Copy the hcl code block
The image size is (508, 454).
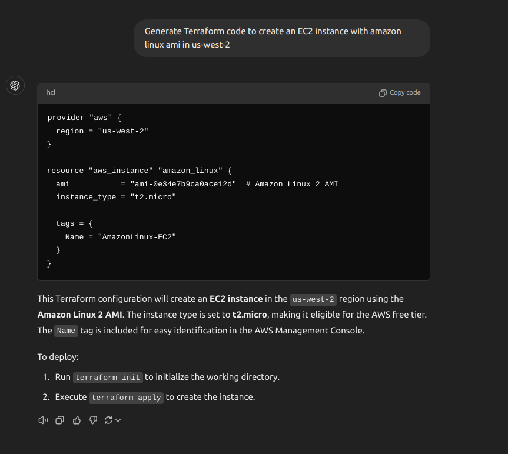400,93
